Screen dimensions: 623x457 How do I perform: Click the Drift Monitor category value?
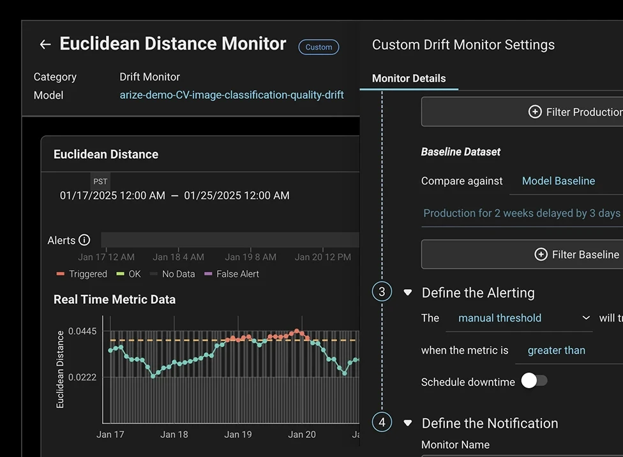coord(150,77)
